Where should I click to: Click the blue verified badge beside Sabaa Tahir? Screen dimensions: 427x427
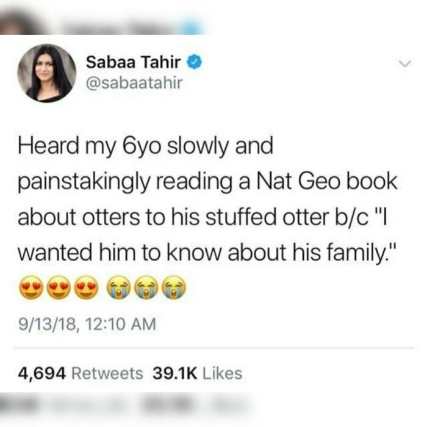point(194,62)
